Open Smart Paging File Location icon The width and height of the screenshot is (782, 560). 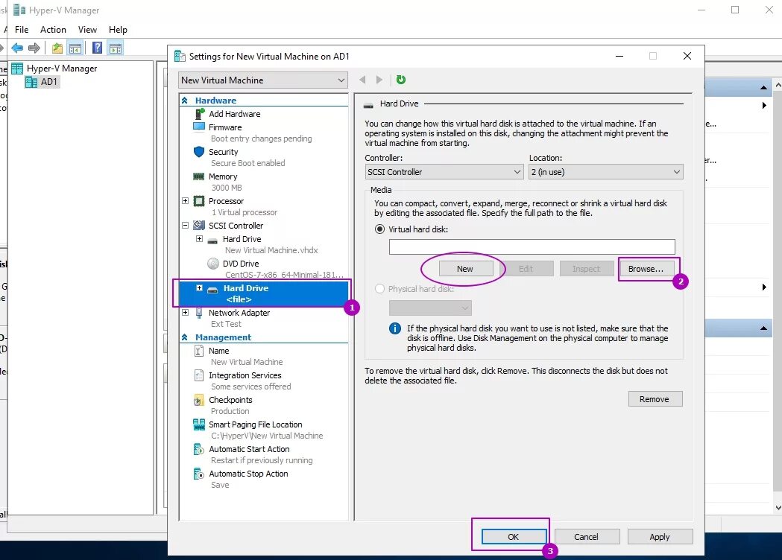199,424
